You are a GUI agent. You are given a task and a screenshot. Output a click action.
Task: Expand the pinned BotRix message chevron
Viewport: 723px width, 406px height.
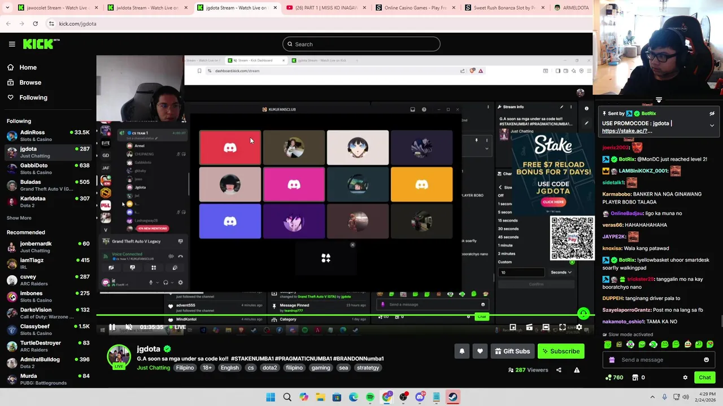pos(712,125)
